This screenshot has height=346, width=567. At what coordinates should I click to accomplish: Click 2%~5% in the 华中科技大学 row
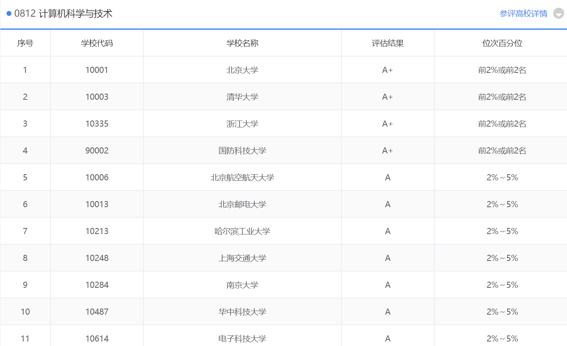(x=502, y=312)
